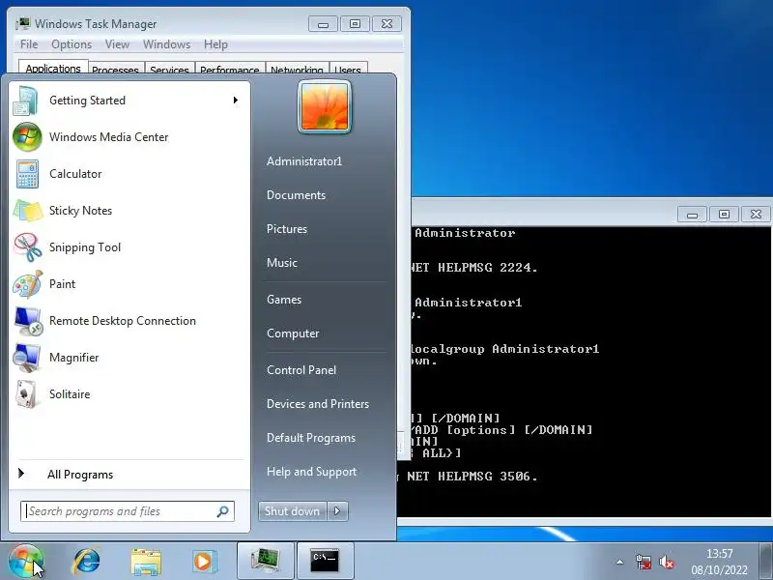Switch to the Services tab
773x580 pixels.
[170, 69]
